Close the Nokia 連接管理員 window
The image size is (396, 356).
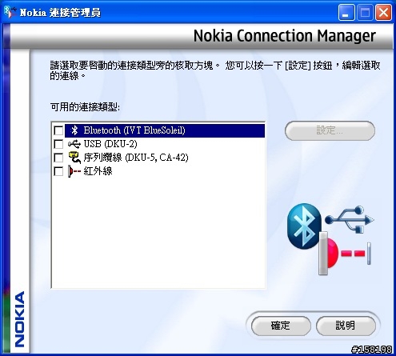pos(384,12)
